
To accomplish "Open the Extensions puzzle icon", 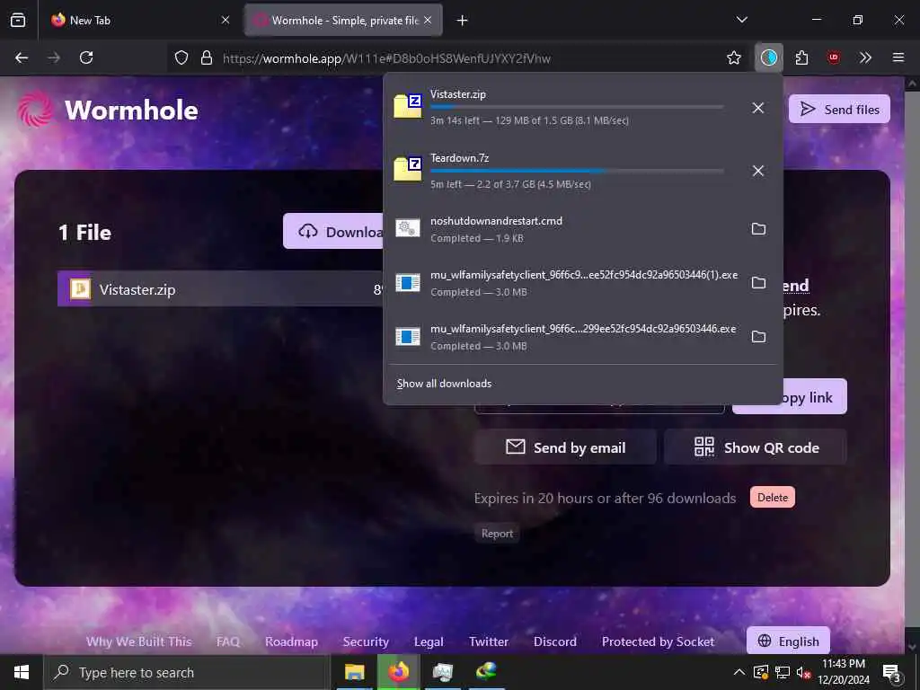I will point(801,57).
